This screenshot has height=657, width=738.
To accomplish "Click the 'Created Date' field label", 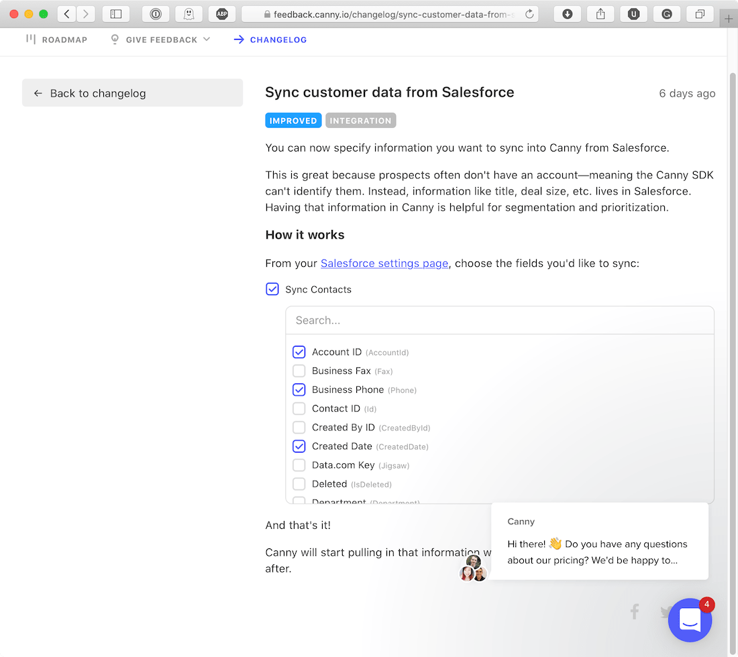I will tap(341, 446).
